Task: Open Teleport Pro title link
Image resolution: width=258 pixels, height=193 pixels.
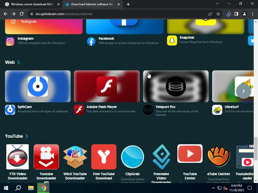Action: pyautogui.click(x=165, y=107)
